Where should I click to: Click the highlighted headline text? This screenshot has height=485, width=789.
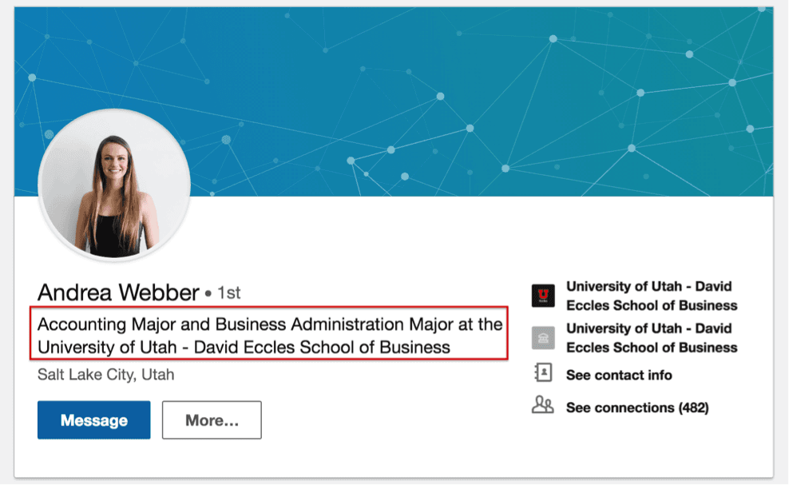(x=270, y=336)
